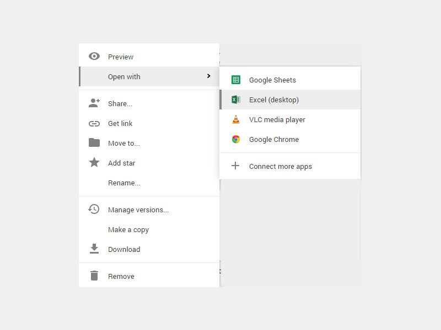The height and width of the screenshot is (330, 441).
Task: Click the Download arrow icon
Action: point(94,249)
